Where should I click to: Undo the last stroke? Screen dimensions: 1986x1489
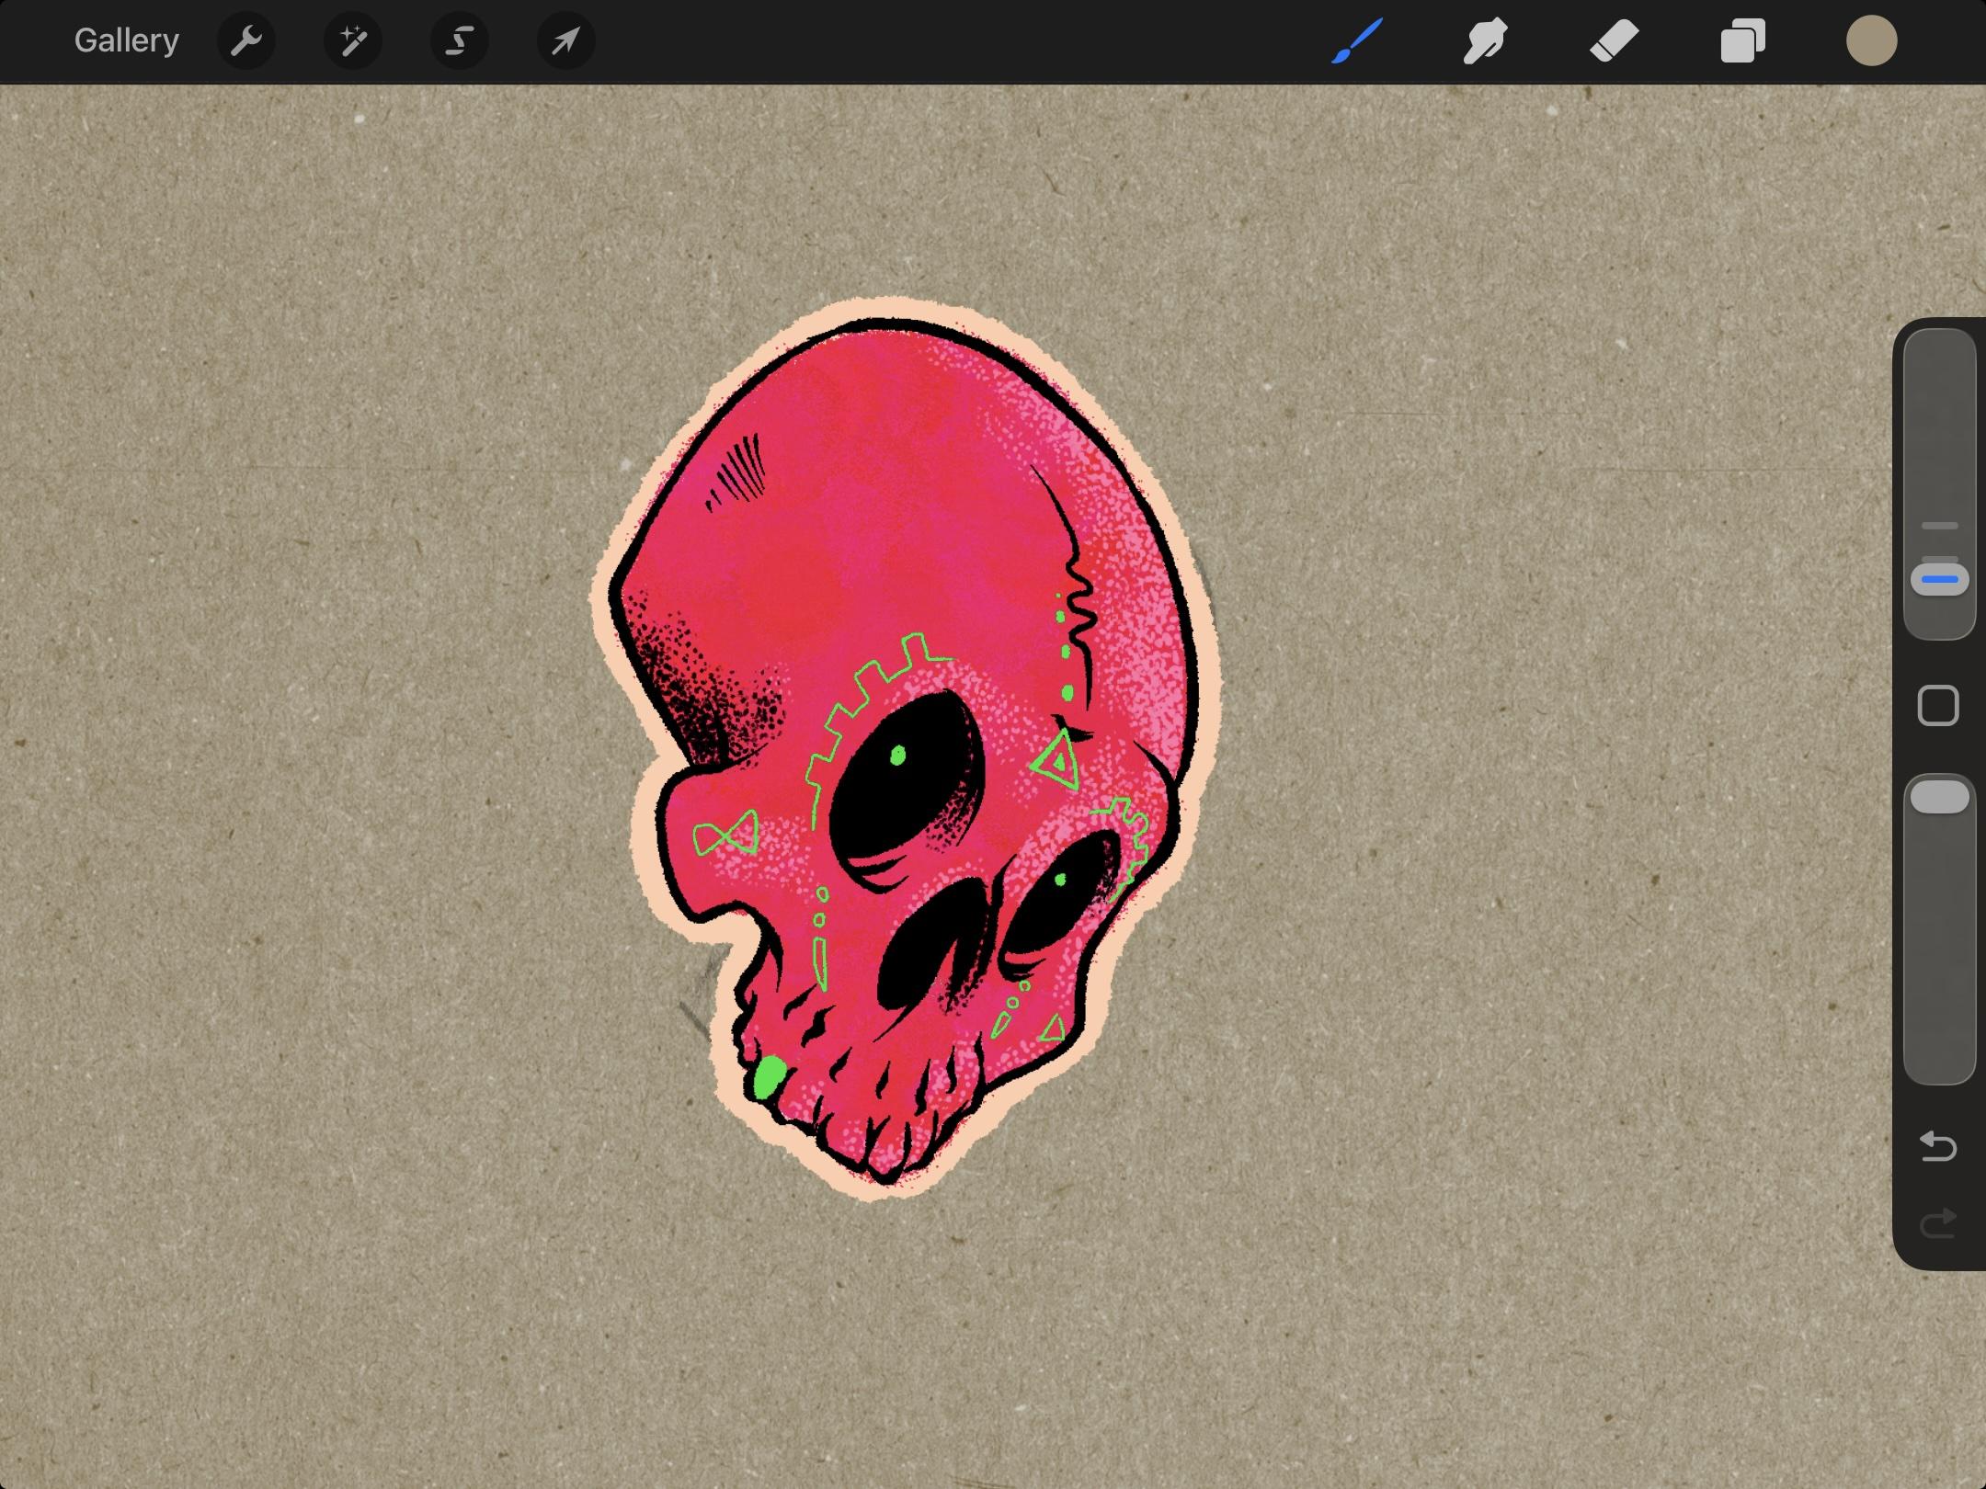(x=1938, y=1146)
